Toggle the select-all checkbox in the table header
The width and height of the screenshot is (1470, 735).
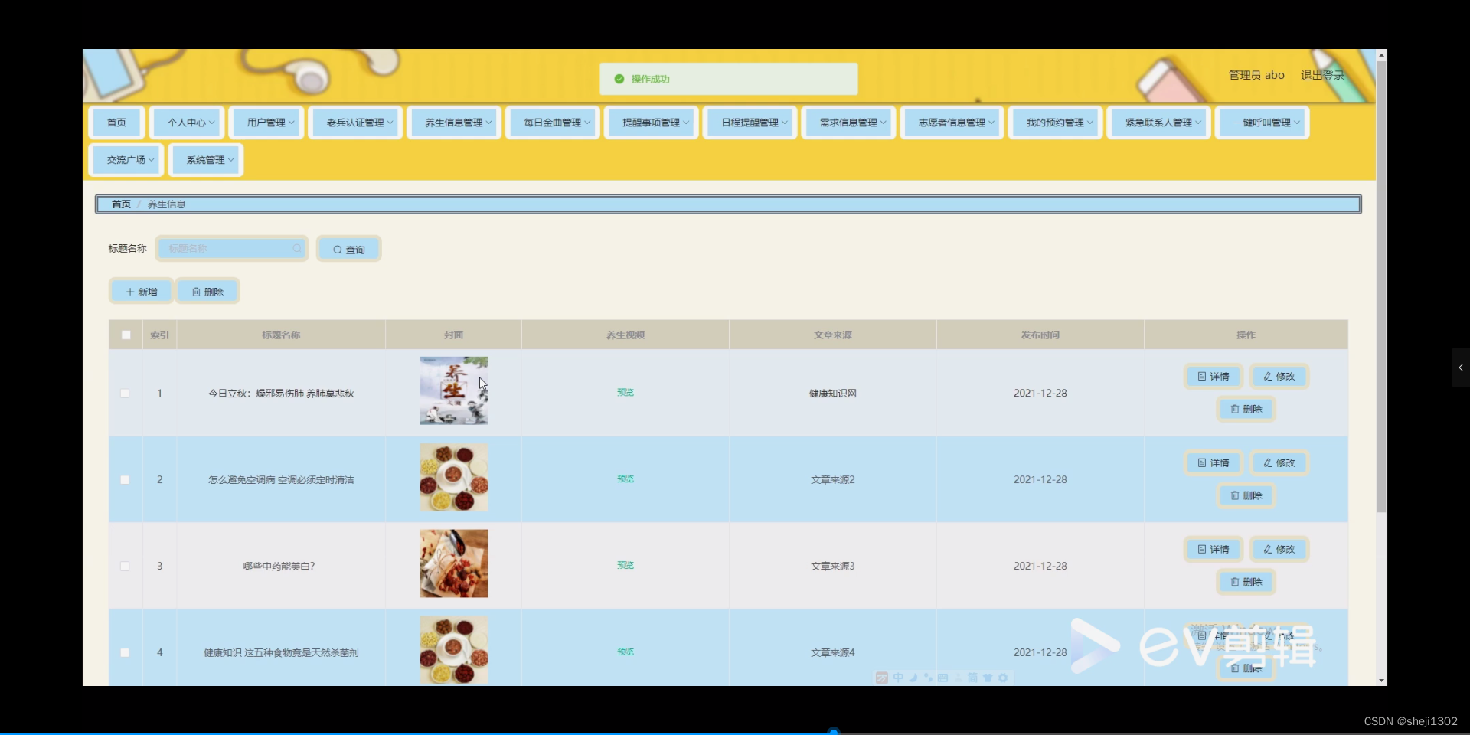click(125, 335)
